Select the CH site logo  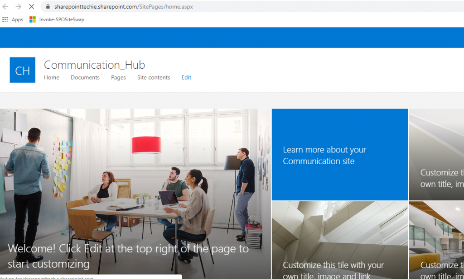pos(22,70)
